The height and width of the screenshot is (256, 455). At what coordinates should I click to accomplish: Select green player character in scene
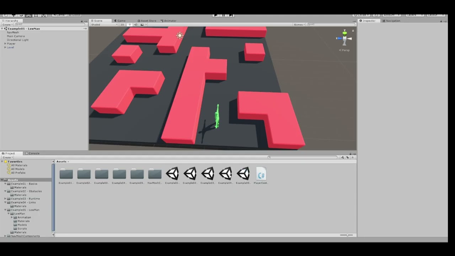(x=217, y=116)
